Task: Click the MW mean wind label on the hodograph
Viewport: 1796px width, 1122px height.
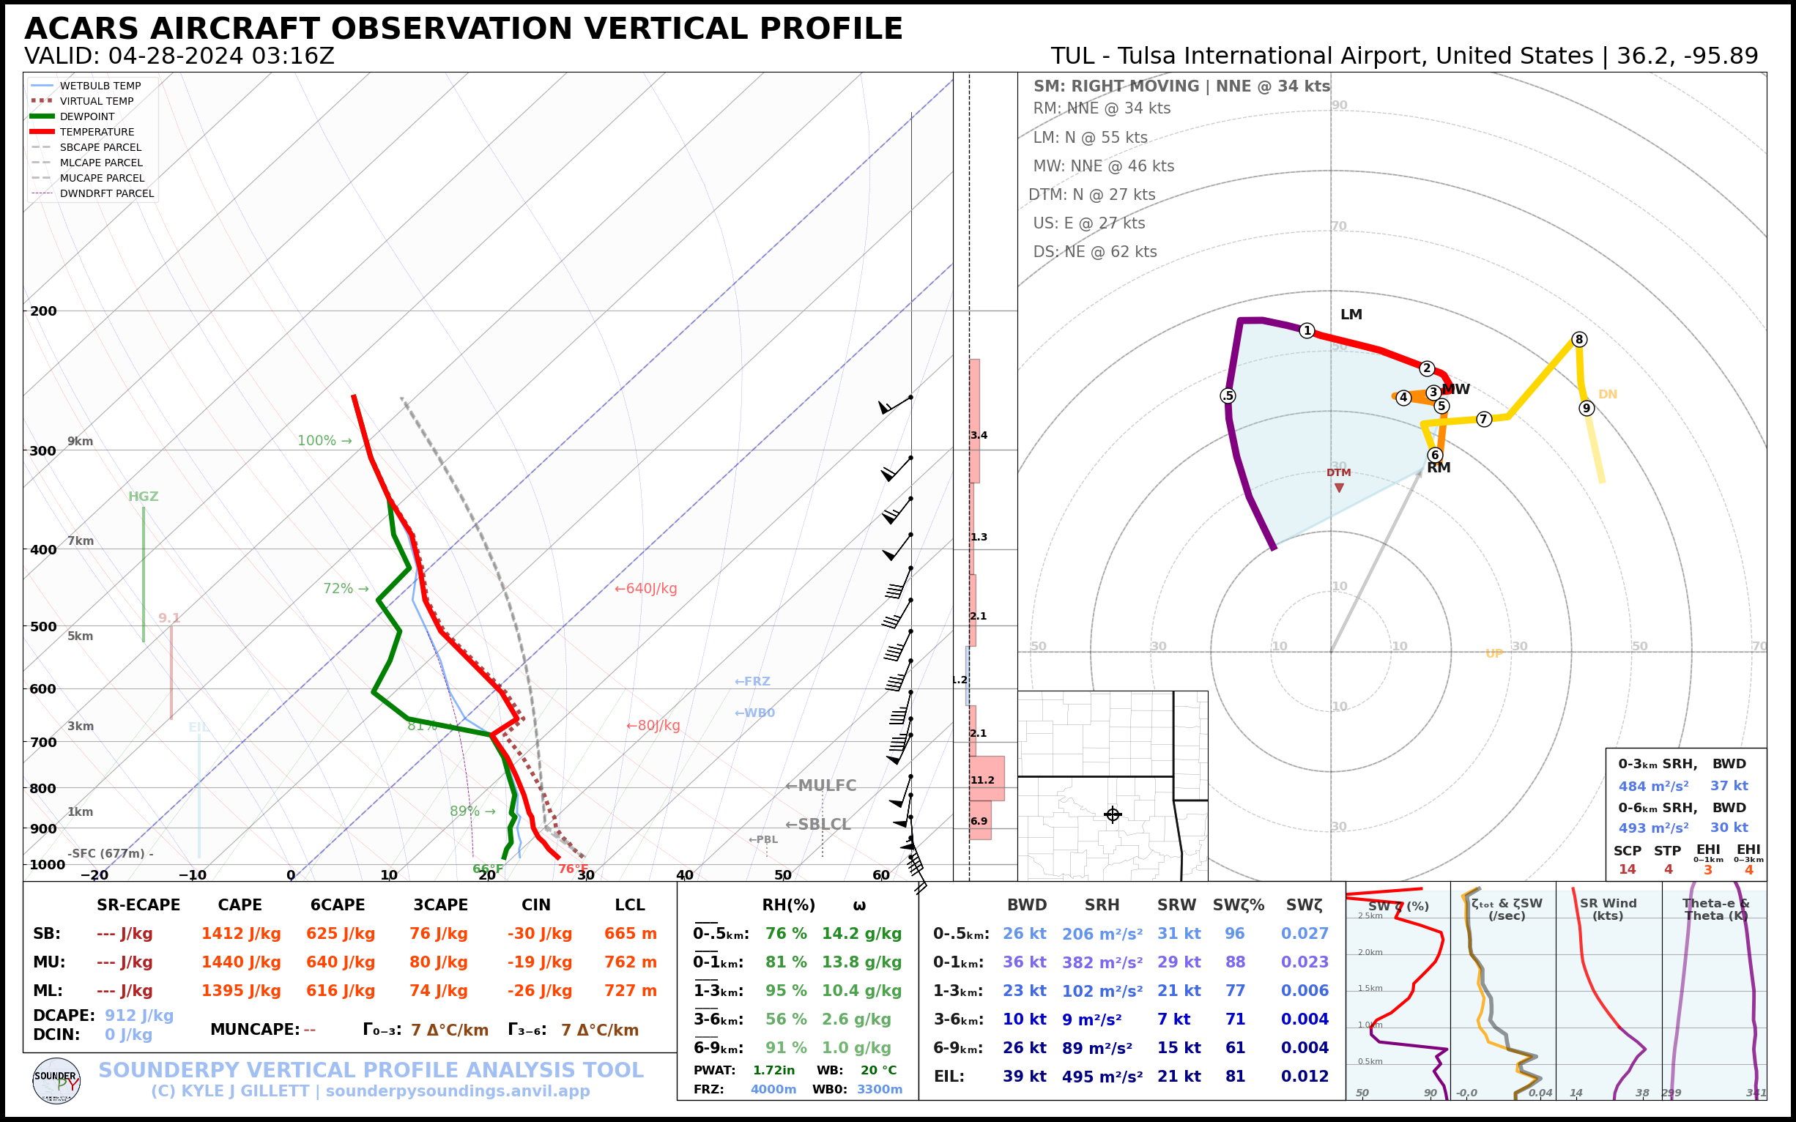Action: tap(1455, 389)
